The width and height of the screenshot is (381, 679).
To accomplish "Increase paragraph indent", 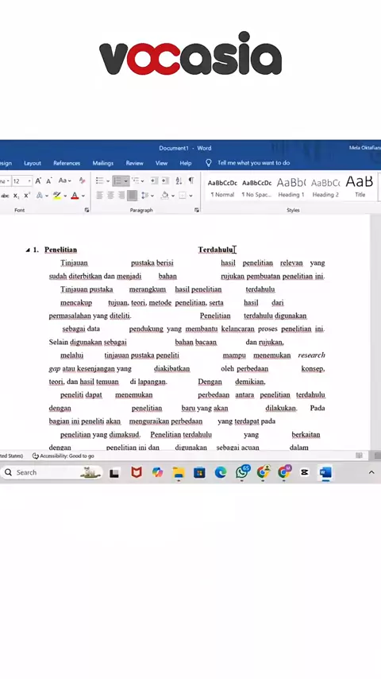I will (x=165, y=181).
